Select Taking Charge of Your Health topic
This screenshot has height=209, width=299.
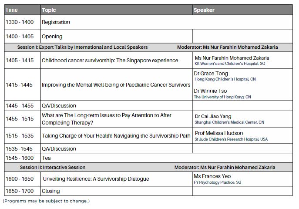[x=116, y=136]
